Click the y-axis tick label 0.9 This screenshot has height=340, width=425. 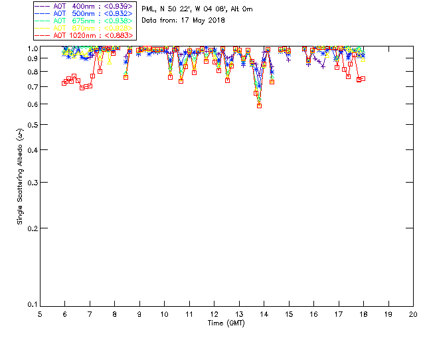pos(33,58)
